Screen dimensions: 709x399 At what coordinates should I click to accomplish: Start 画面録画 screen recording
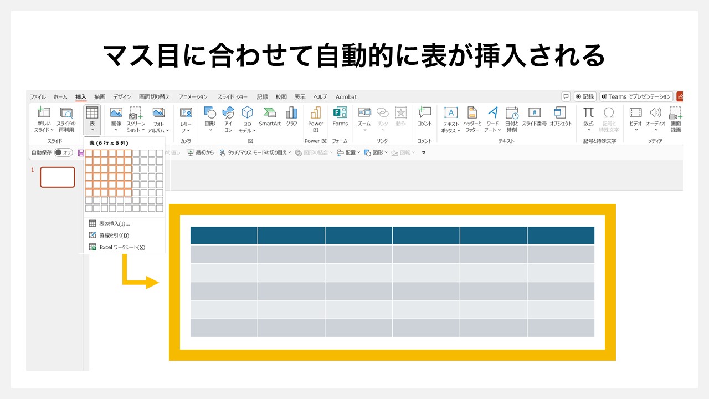676,118
